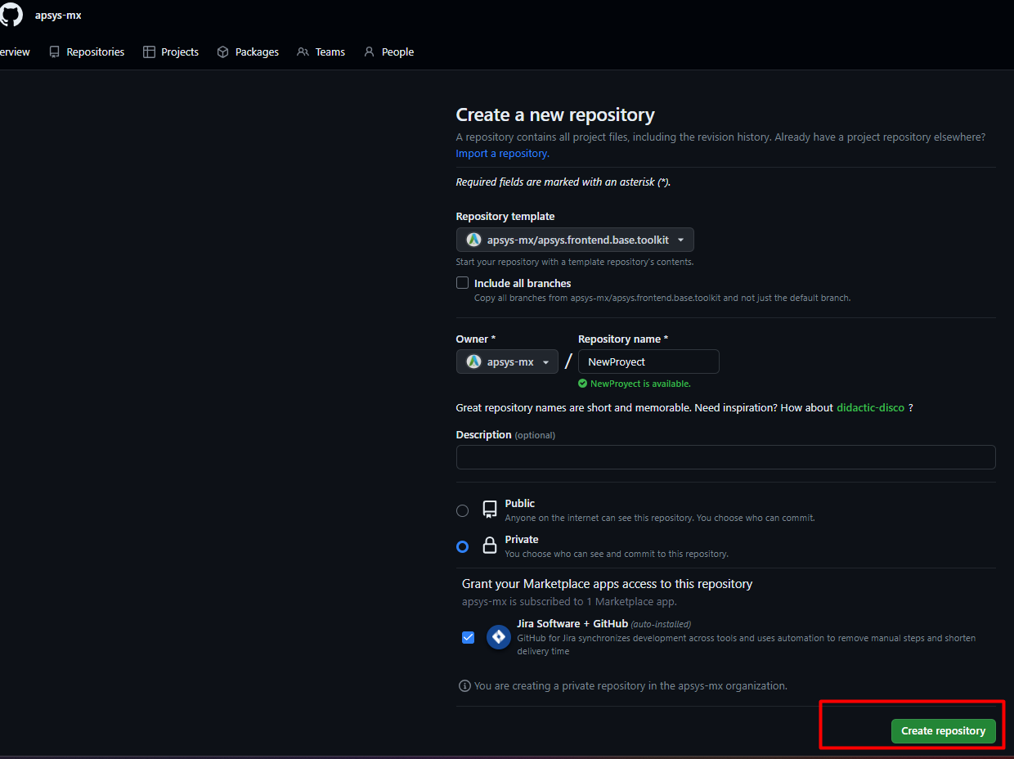1014x759 pixels.
Task: Click the book icon beside Public
Action: (490, 510)
